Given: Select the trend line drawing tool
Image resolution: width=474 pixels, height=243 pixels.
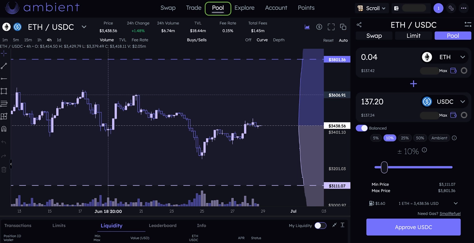Looking at the screenshot, I should pyautogui.click(x=4, y=66).
